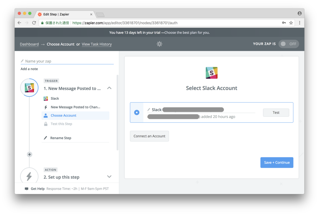This screenshot has width=319, height=215.
Task: Open Chrome profile avatar icon
Action: tap(299, 13)
